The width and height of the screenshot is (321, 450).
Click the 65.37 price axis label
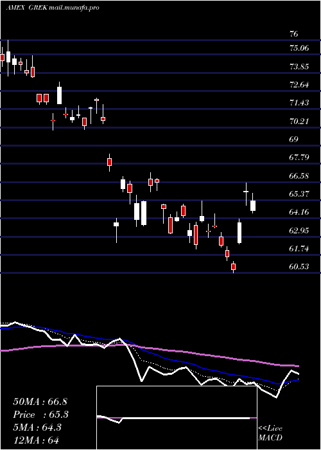pyautogui.click(x=299, y=194)
